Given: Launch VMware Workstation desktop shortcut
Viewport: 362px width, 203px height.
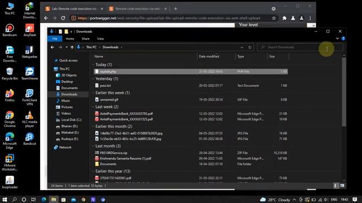Looking at the screenshot, I should click(10, 162).
